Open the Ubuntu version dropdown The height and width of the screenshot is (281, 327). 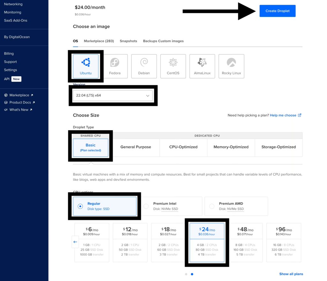point(113,95)
